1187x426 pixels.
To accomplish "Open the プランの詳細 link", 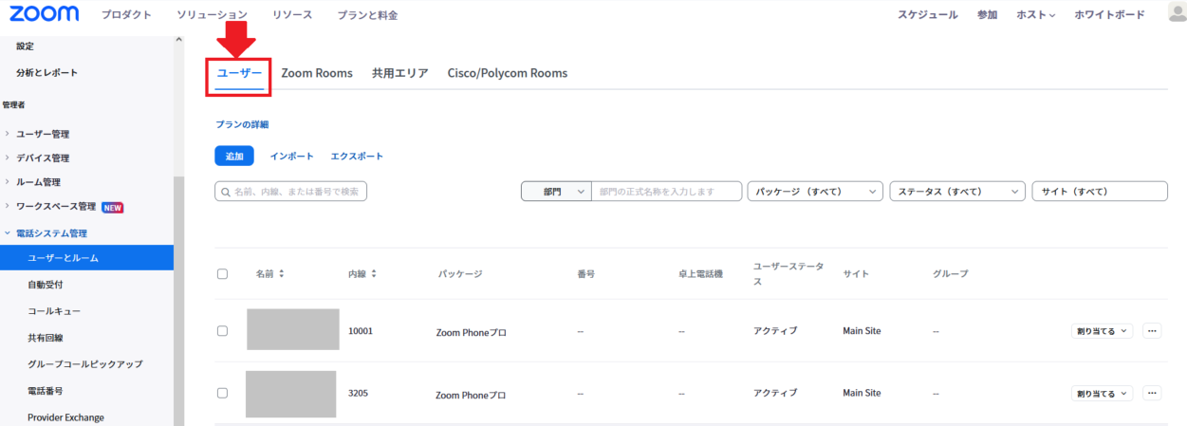I will tap(242, 124).
